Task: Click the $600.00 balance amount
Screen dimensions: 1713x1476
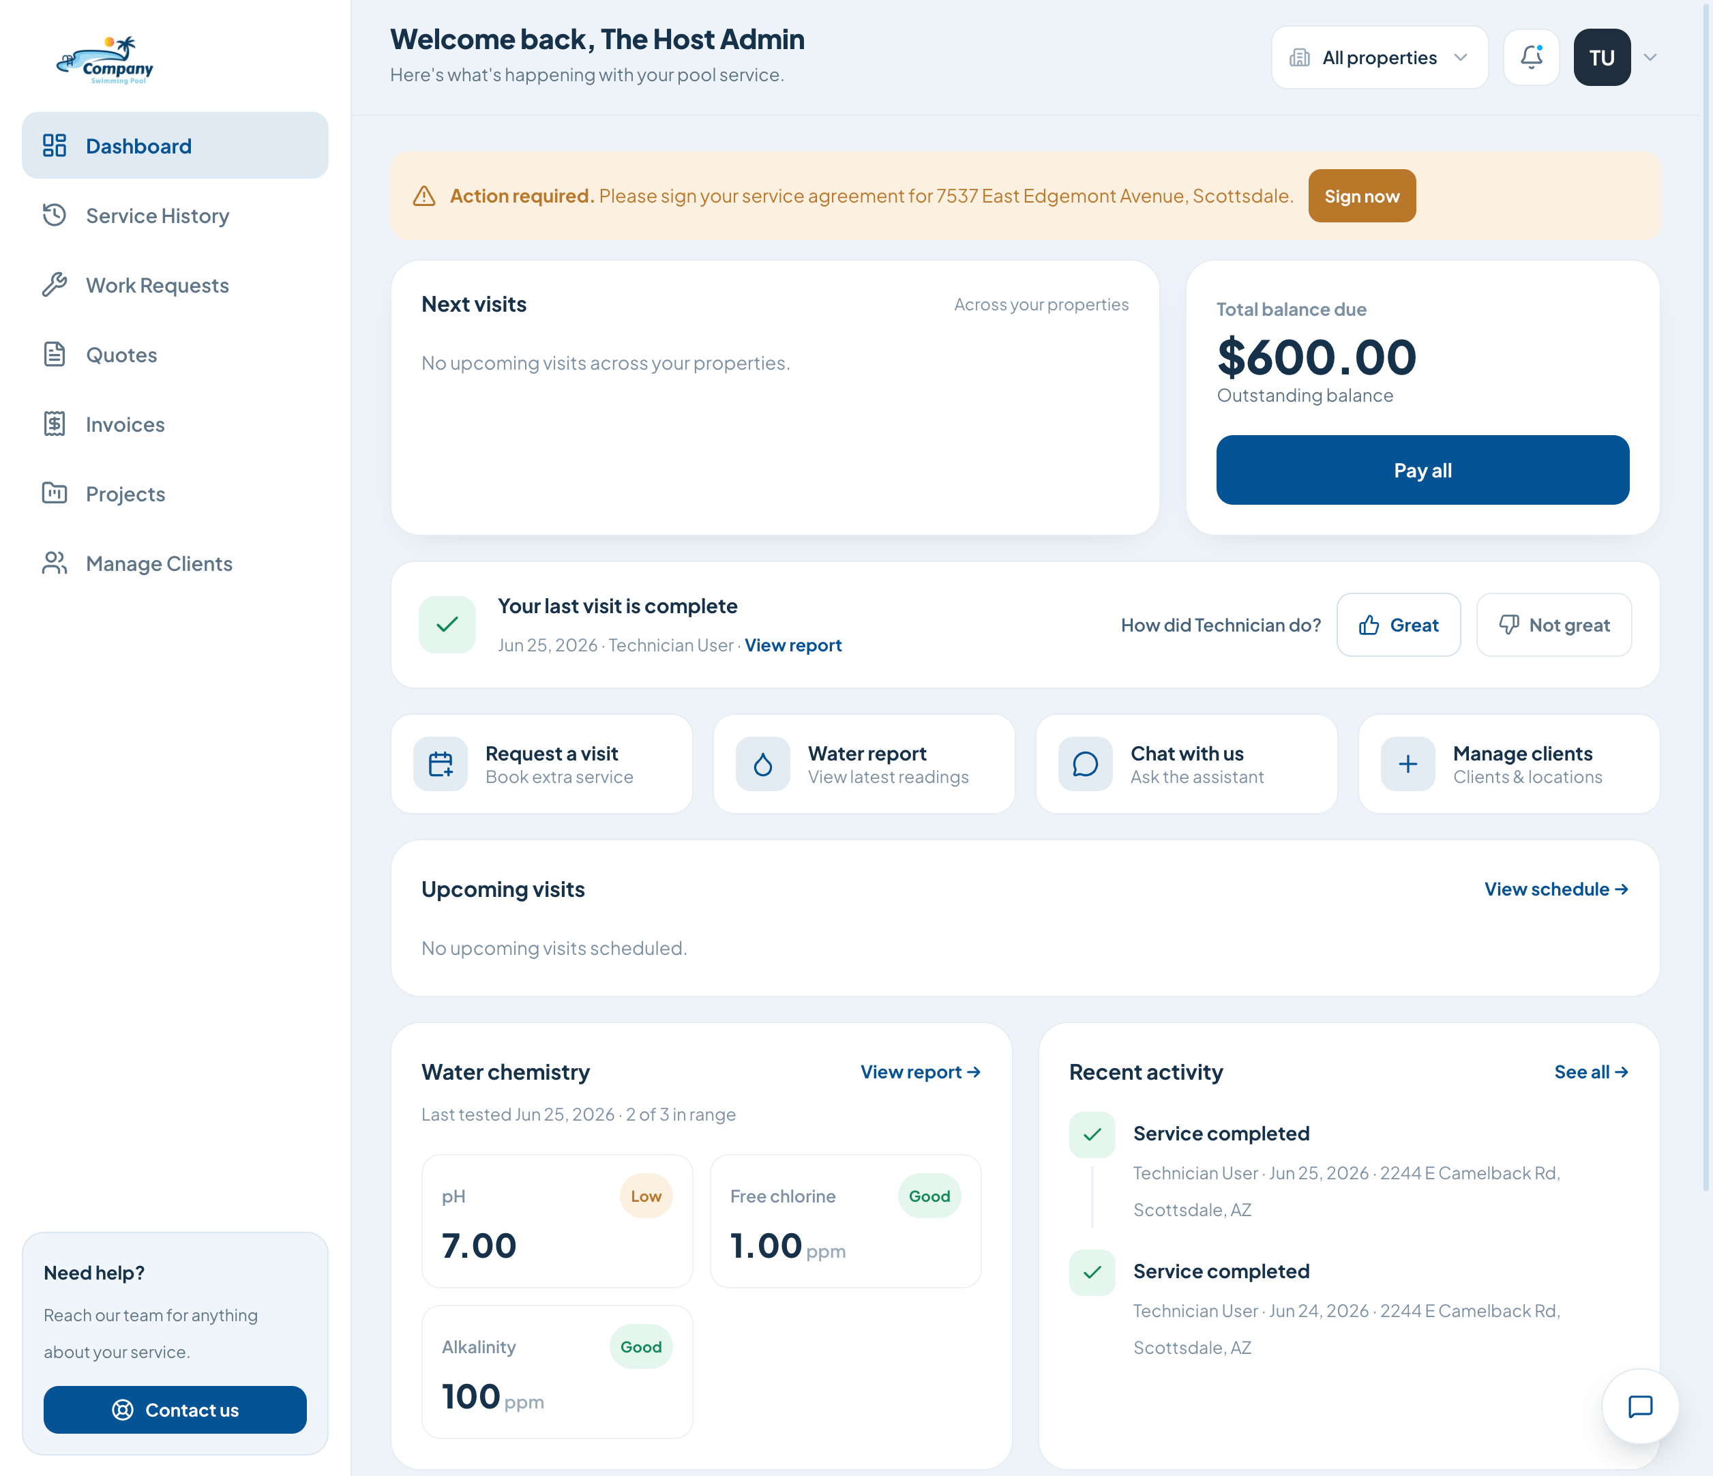Action: click(x=1316, y=357)
